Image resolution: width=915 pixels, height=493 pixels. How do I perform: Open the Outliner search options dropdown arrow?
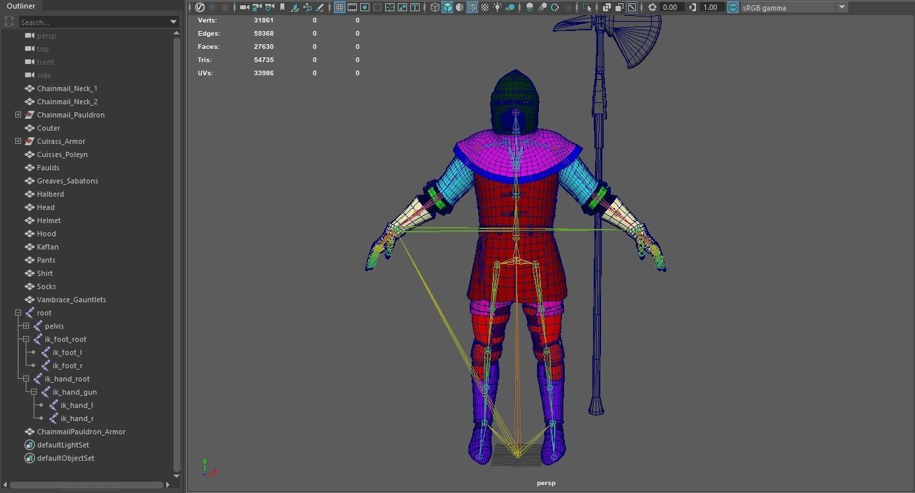(x=174, y=22)
